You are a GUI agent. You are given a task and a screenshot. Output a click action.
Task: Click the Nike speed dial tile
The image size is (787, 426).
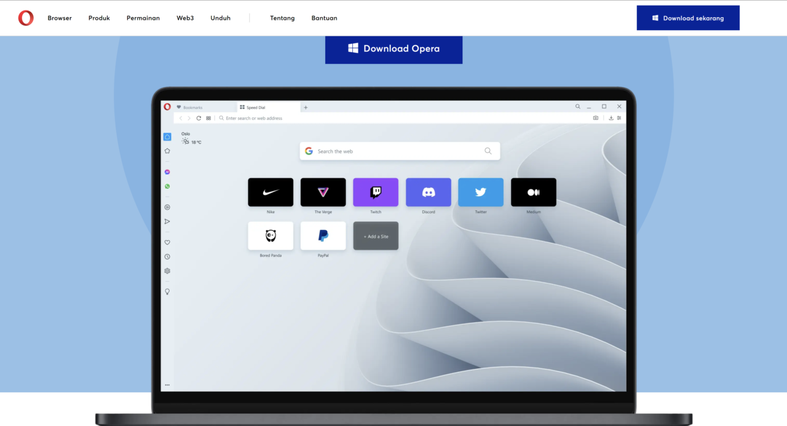271,192
